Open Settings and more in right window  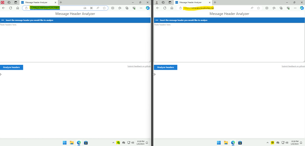coord(295,8)
